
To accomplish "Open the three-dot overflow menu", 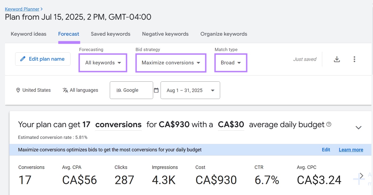I will tap(354, 59).
